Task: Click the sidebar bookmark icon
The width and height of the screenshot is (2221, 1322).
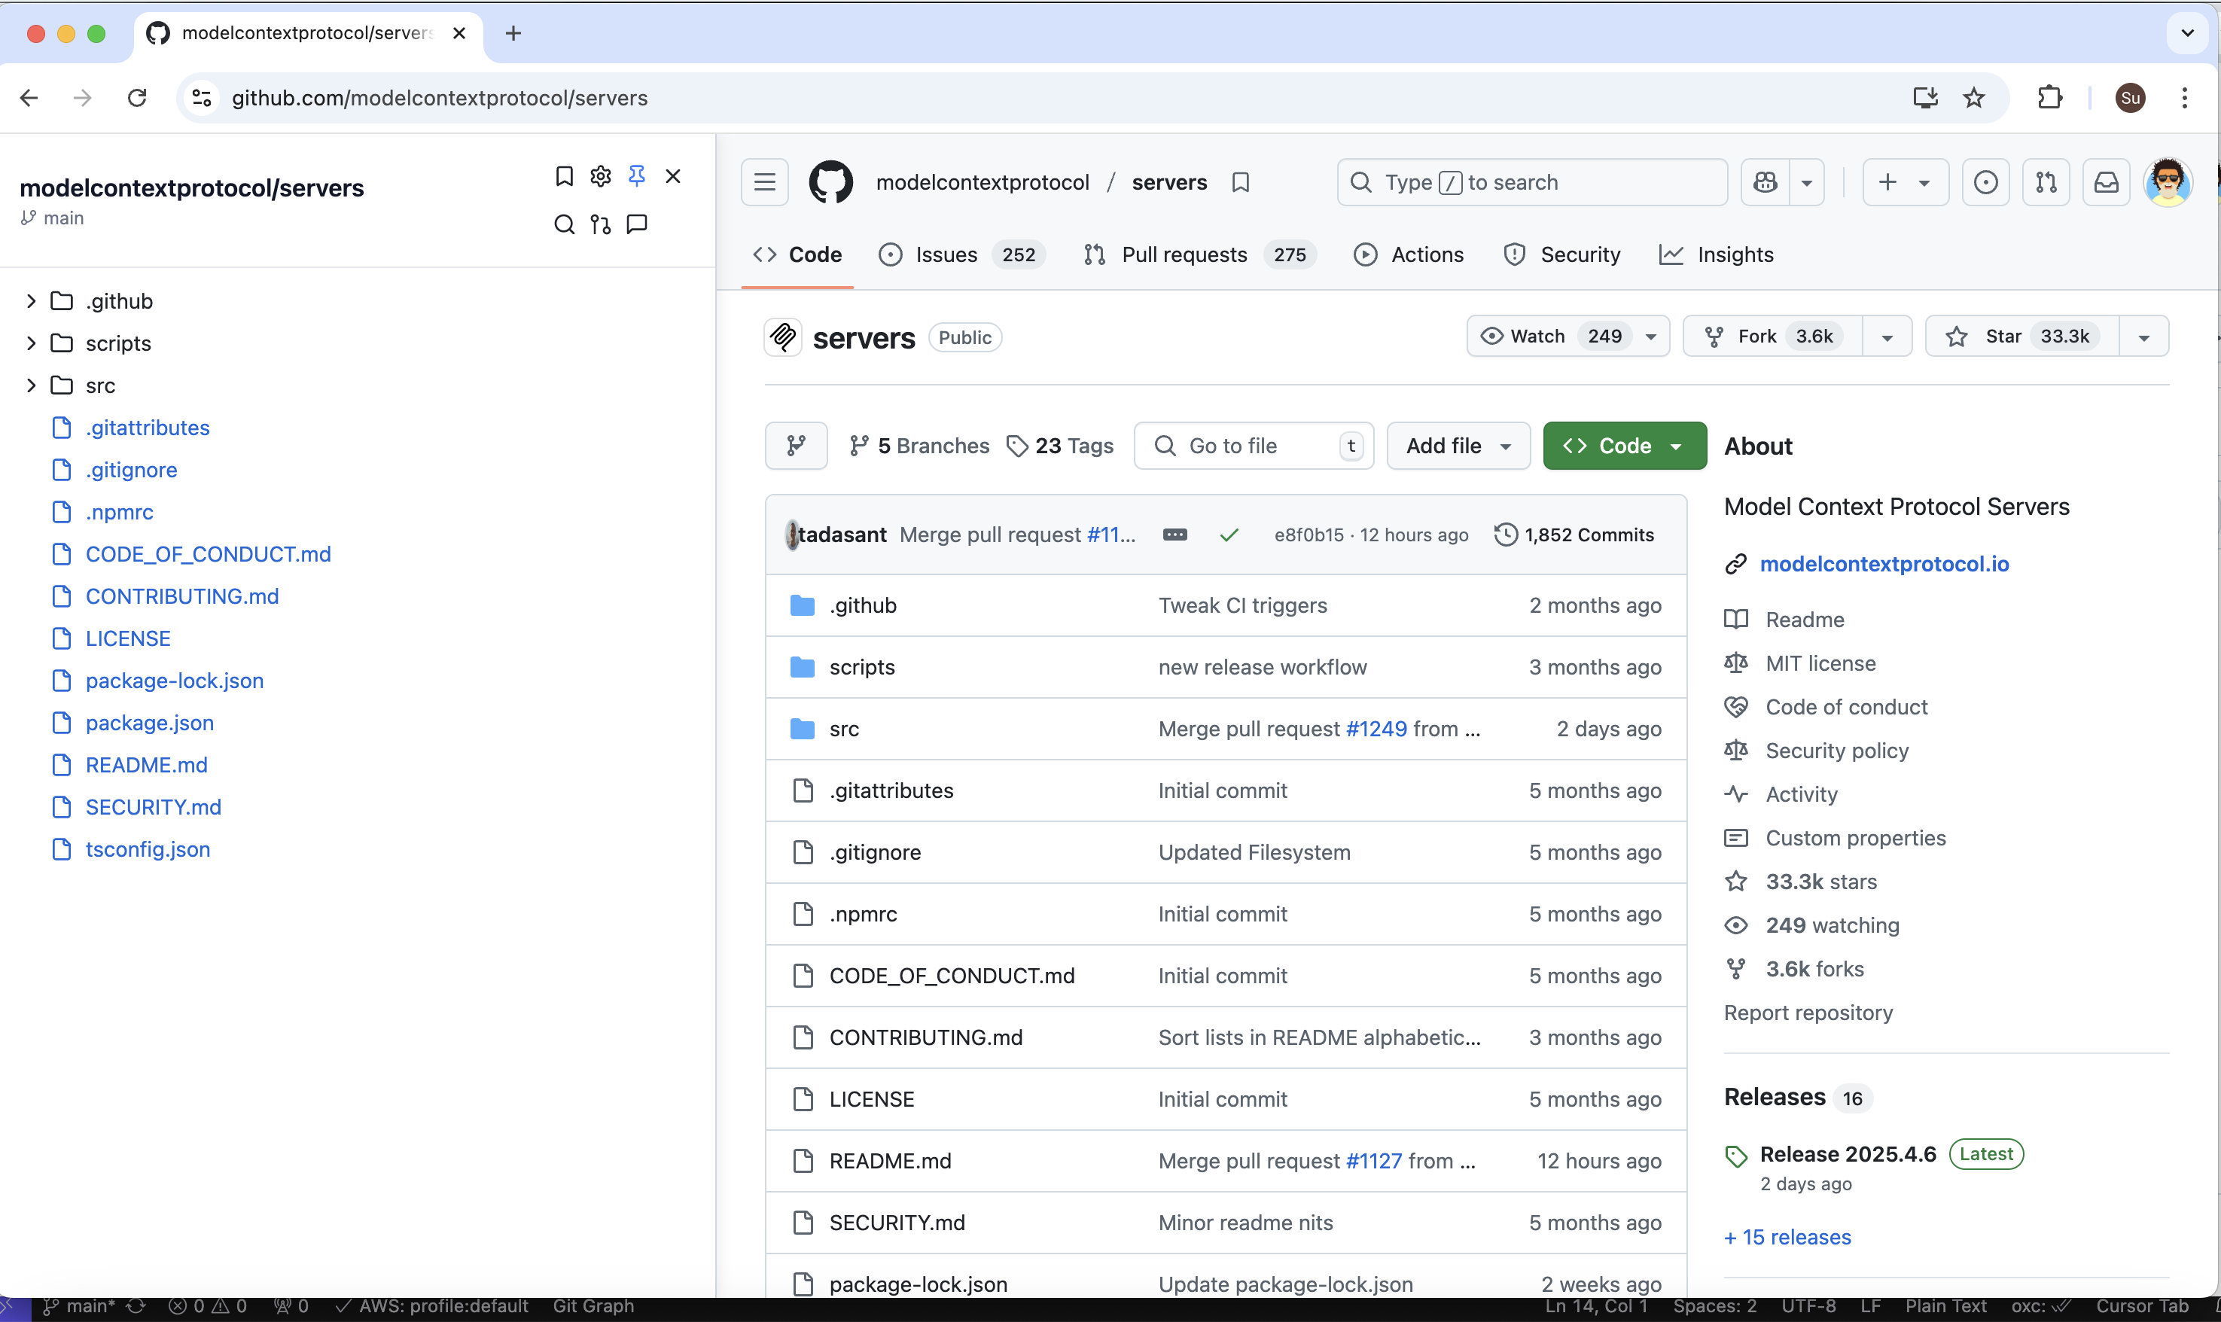Action: click(564, 175)
